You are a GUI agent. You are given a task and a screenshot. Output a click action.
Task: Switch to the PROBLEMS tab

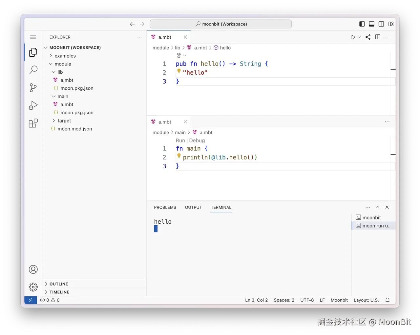point(165,207)
